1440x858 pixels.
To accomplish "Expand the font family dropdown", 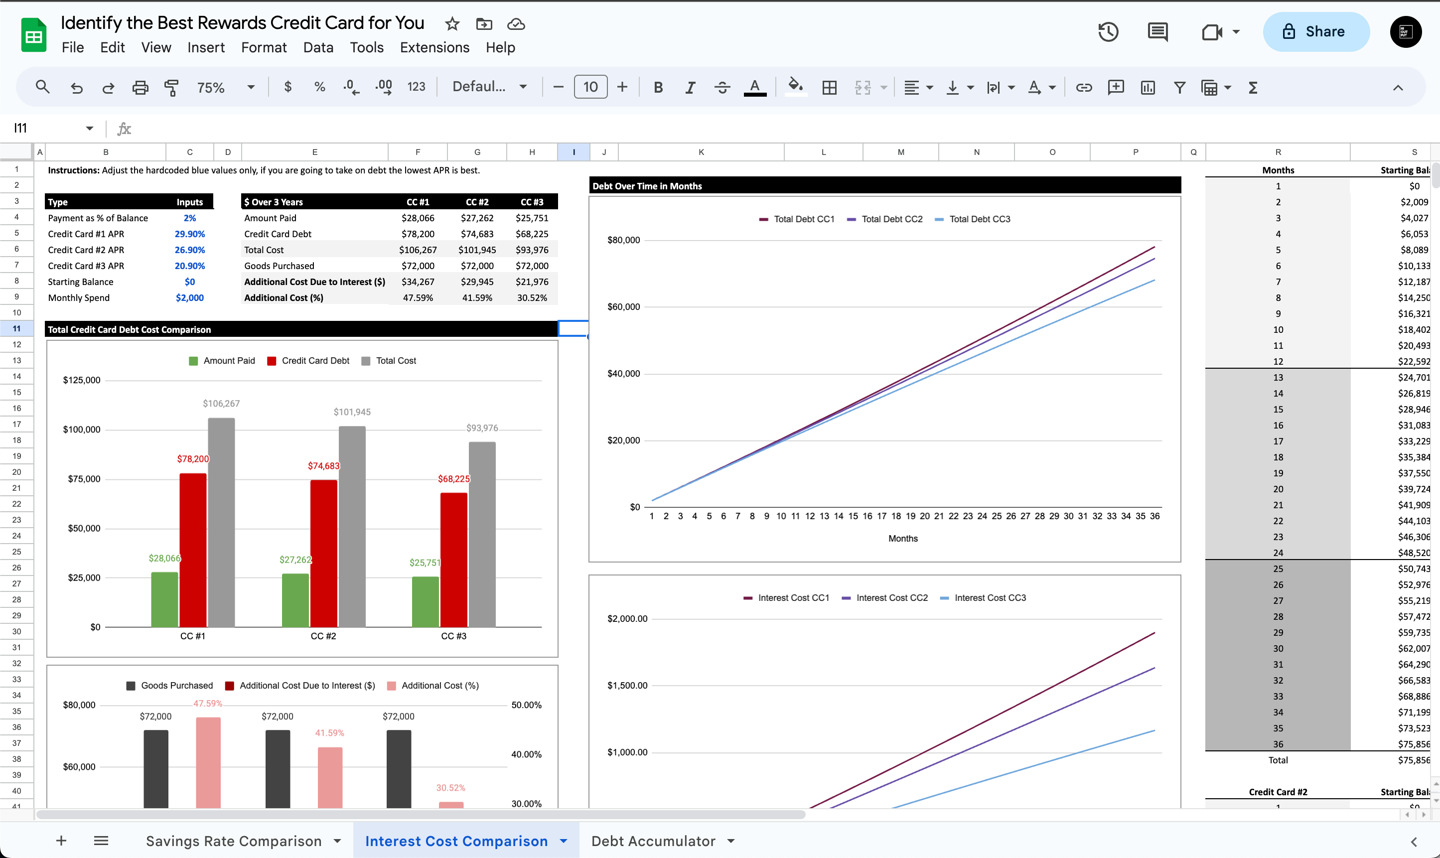I will 490,87.
